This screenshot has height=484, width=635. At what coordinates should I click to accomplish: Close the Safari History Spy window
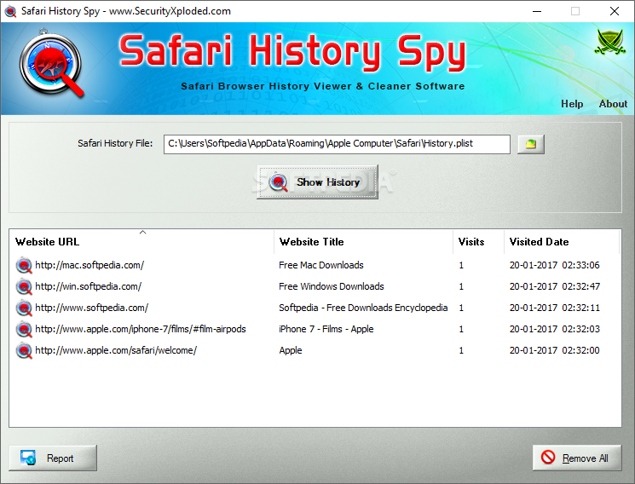click(615, 11)
